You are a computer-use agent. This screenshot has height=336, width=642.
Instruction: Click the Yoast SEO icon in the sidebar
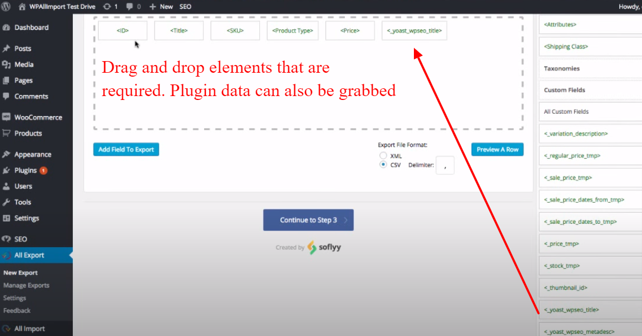tap(6, 239)
